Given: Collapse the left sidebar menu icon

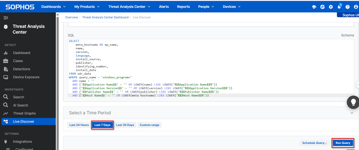Looking at the screenshot, I should [6, 18].
